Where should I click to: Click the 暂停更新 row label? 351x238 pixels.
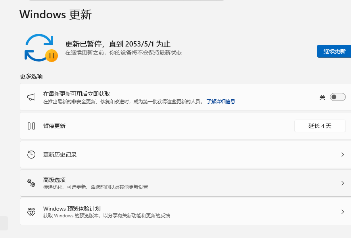tap(54, 126)
